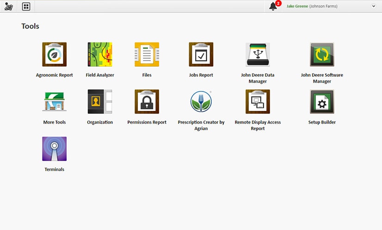382x230 pixels.
Task: Open the Setup Builder gear icon
Action: [x=322, y=102]
